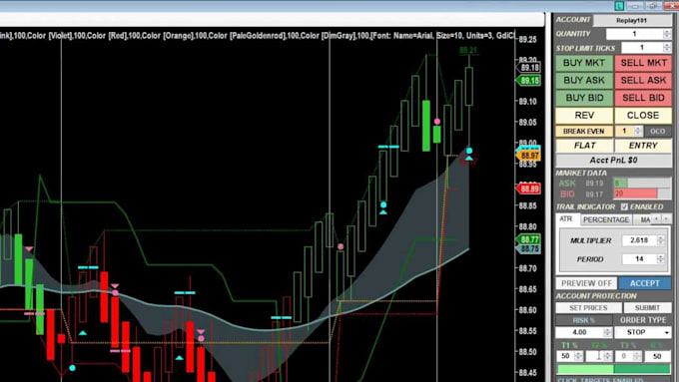Click the white 89.18 price label on the axis
The height and width of the screenshot is (382, 679).
pos(528,68)
